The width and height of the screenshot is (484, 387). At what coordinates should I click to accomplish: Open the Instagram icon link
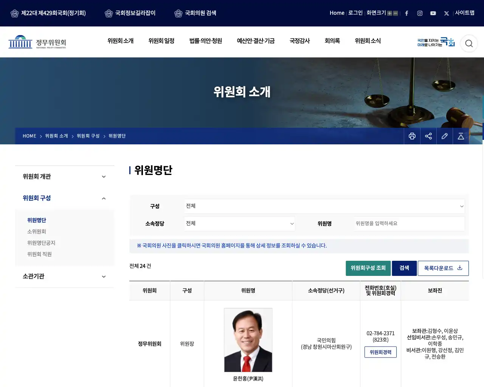tap(420, 13)
